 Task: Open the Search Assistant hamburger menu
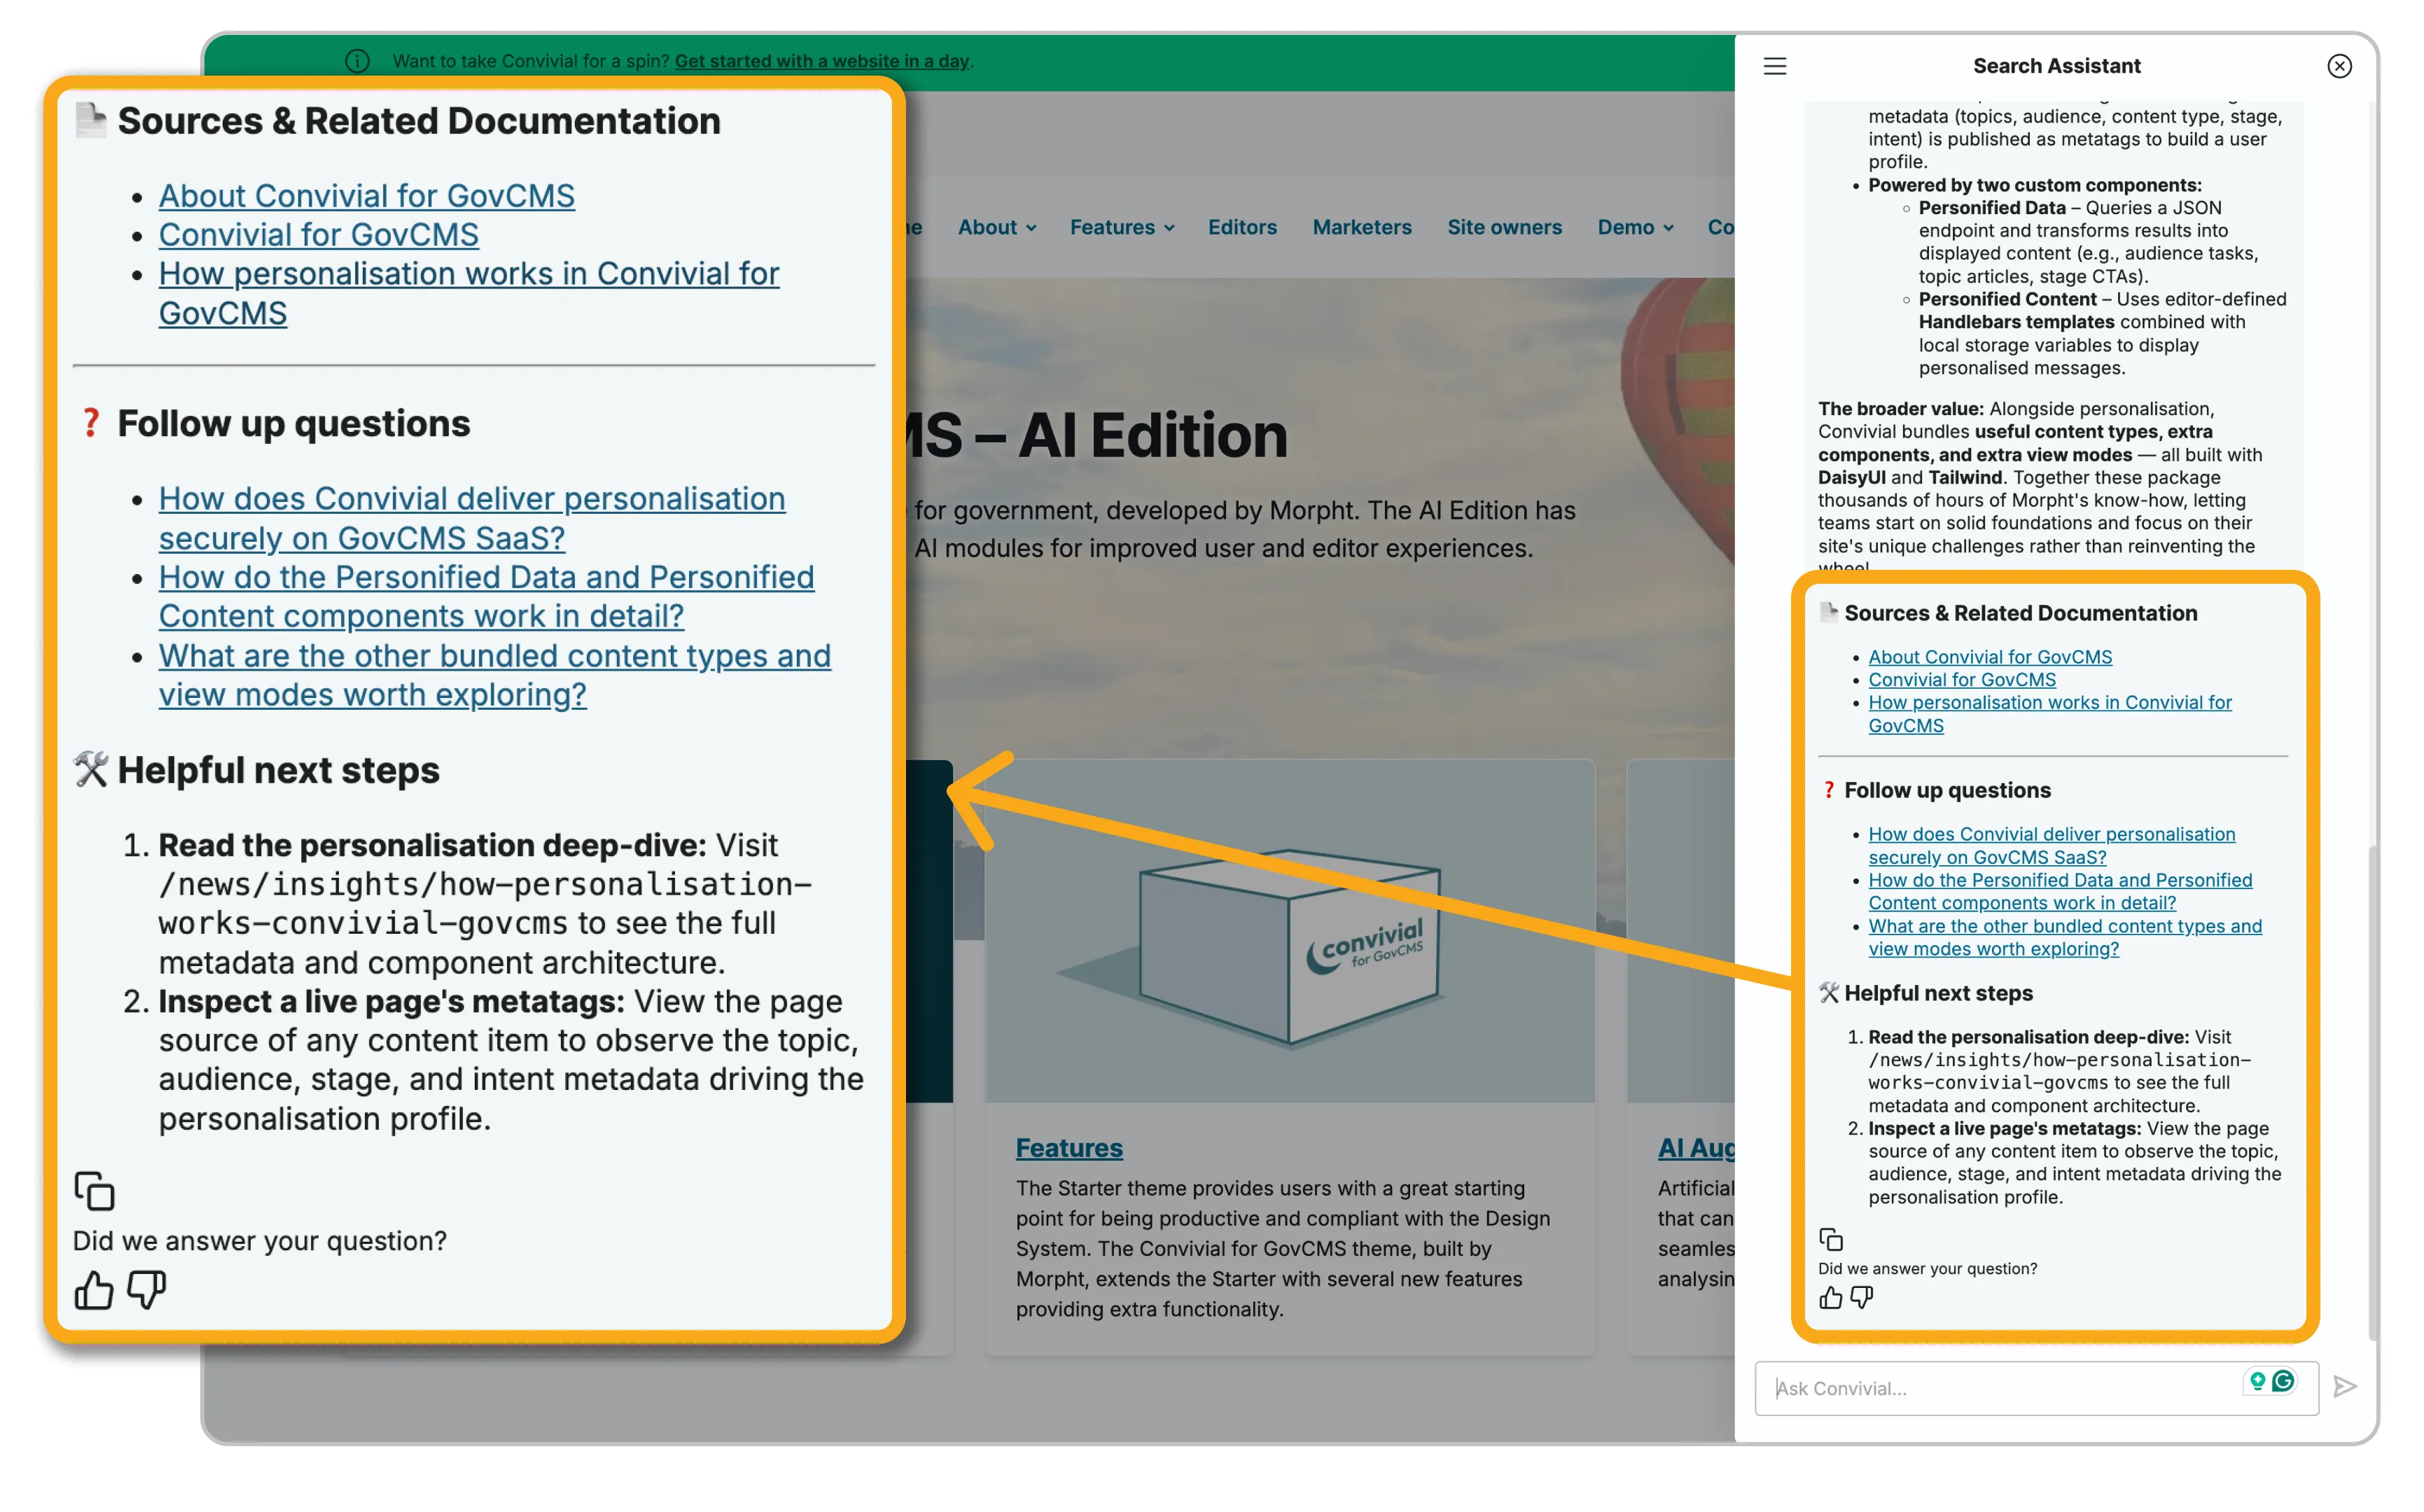tap(1775, 66)
